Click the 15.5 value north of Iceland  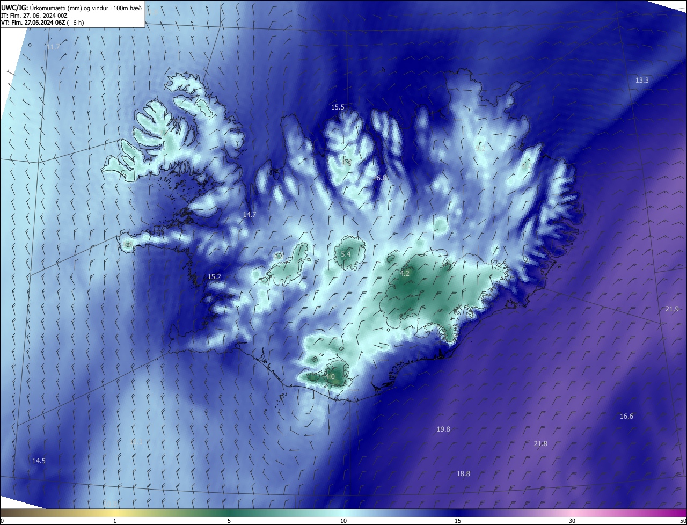tap(338, 107)
